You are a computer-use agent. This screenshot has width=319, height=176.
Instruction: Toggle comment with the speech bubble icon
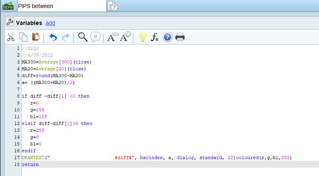pyautogui.click(x=95, y=37)
